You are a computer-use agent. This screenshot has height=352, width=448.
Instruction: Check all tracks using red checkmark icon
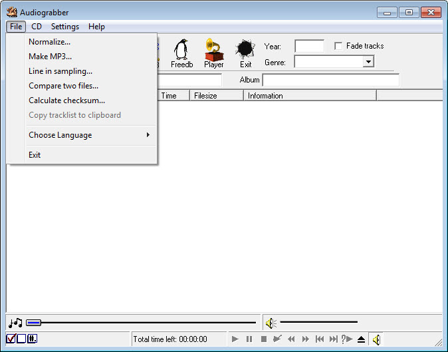tap(11, 339)
